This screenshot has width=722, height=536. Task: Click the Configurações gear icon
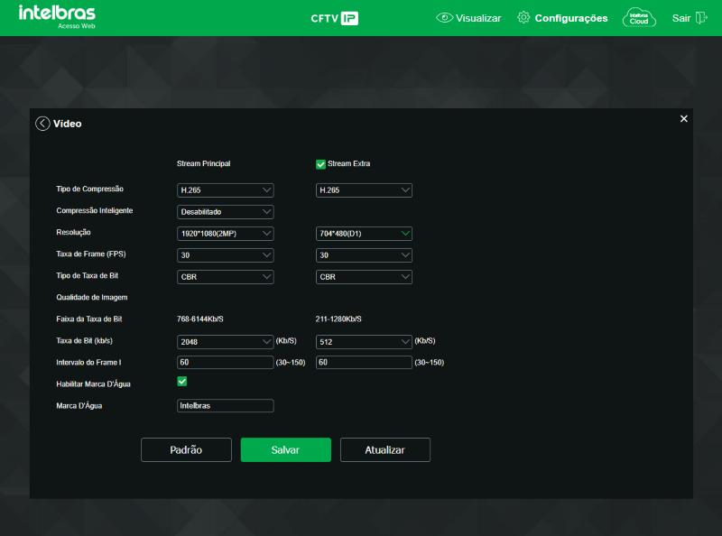click(x=523, y=17)
